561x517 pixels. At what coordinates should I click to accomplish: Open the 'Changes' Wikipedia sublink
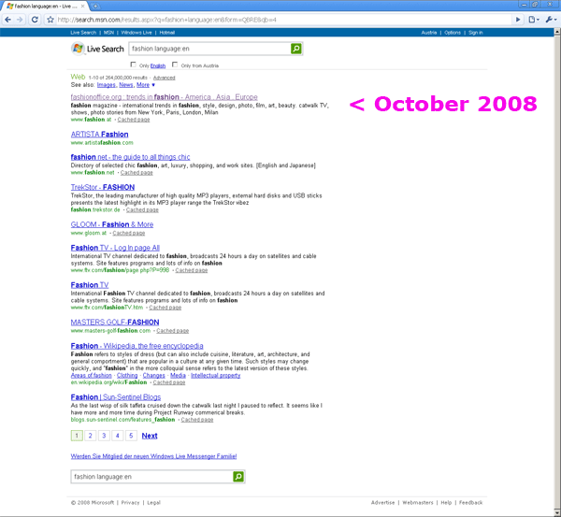(x=154, y=375)
